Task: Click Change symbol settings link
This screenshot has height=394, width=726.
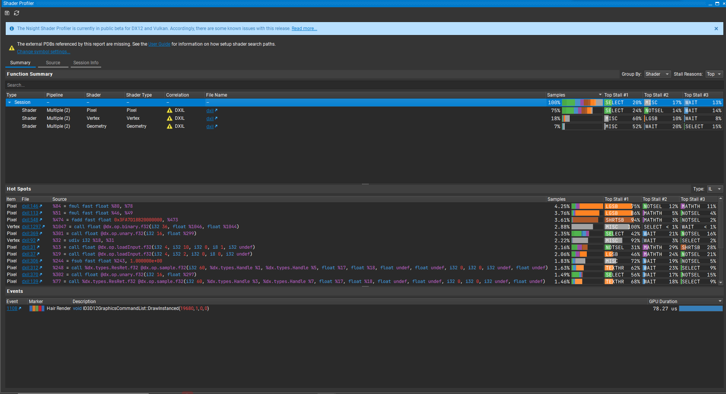Action: coord(43,52)
